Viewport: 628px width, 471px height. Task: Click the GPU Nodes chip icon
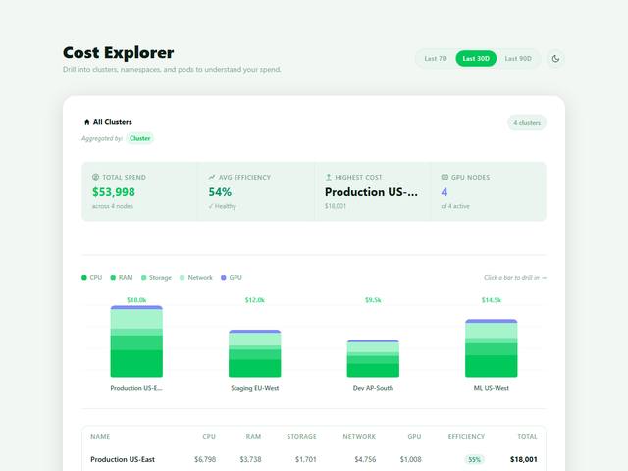coord(445,177)
